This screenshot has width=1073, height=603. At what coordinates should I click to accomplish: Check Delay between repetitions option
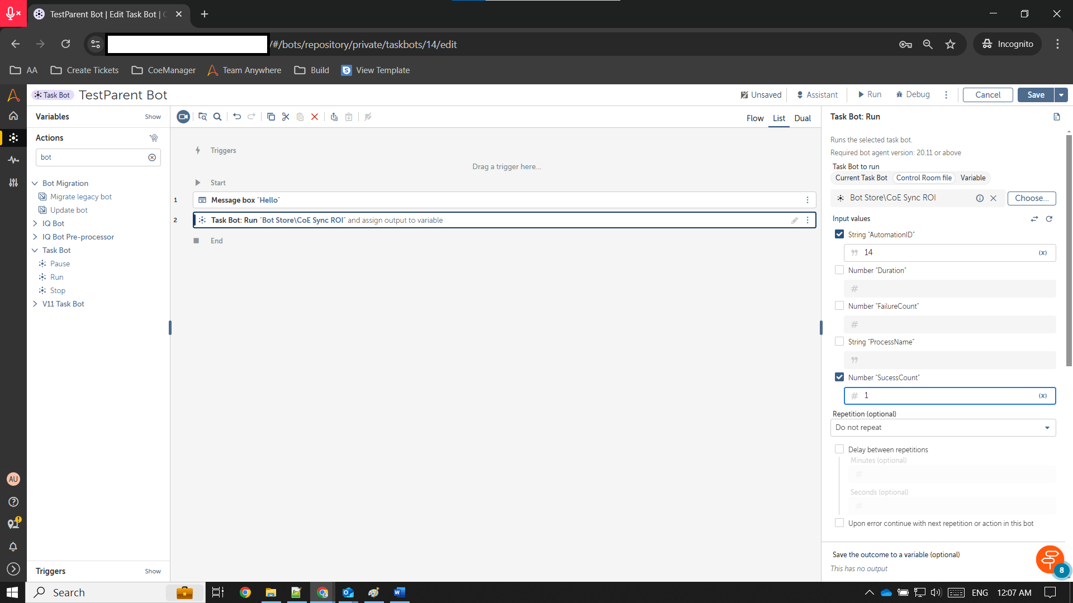tap(839, 449)
